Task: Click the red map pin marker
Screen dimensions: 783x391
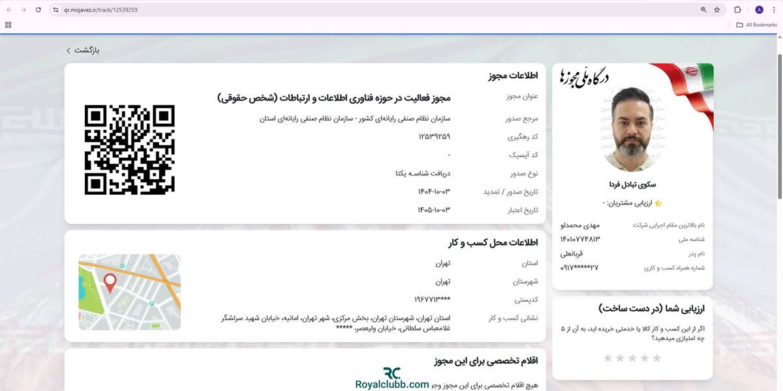Action: point(110,283)
